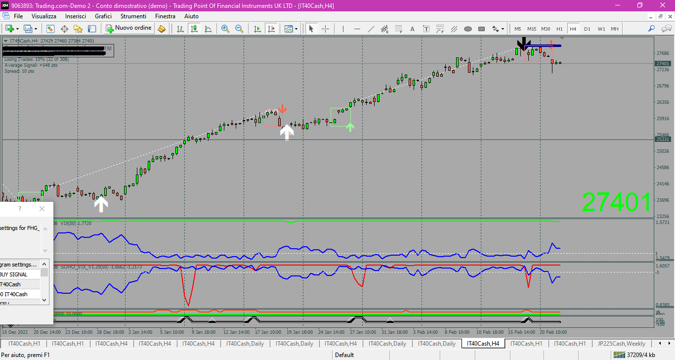Select the BUY SIGNAL row in dialog
This screenshot has height=360, width=675.
[20, 274]
